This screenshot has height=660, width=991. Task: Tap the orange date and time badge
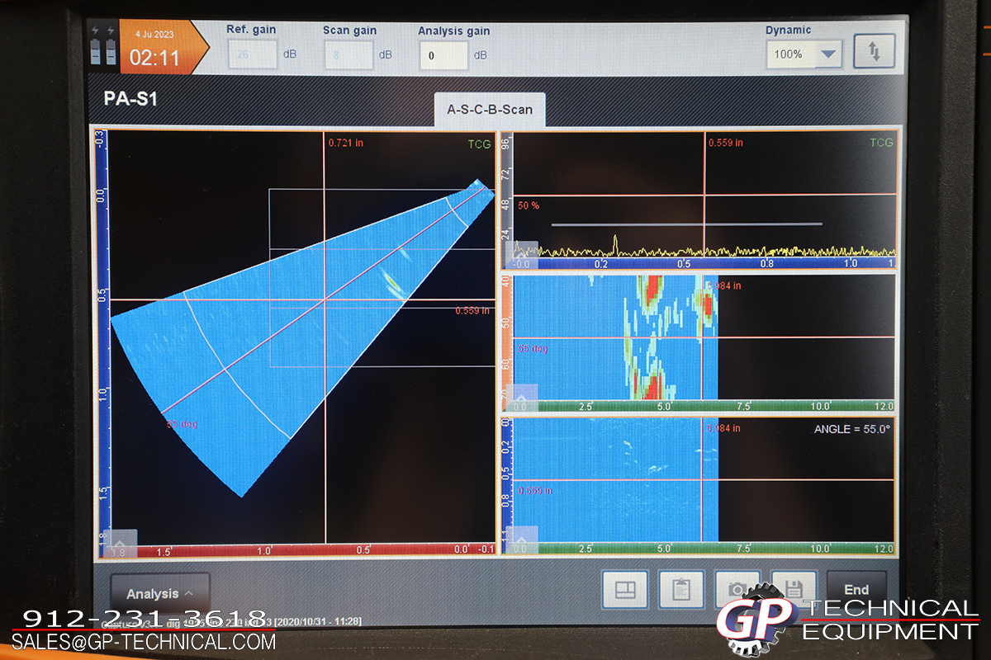point(157,47)
